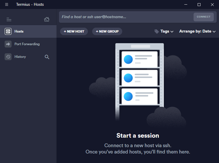Maximize the Termius window
This screenshot has height=163, width=219.
pos(199,4)
